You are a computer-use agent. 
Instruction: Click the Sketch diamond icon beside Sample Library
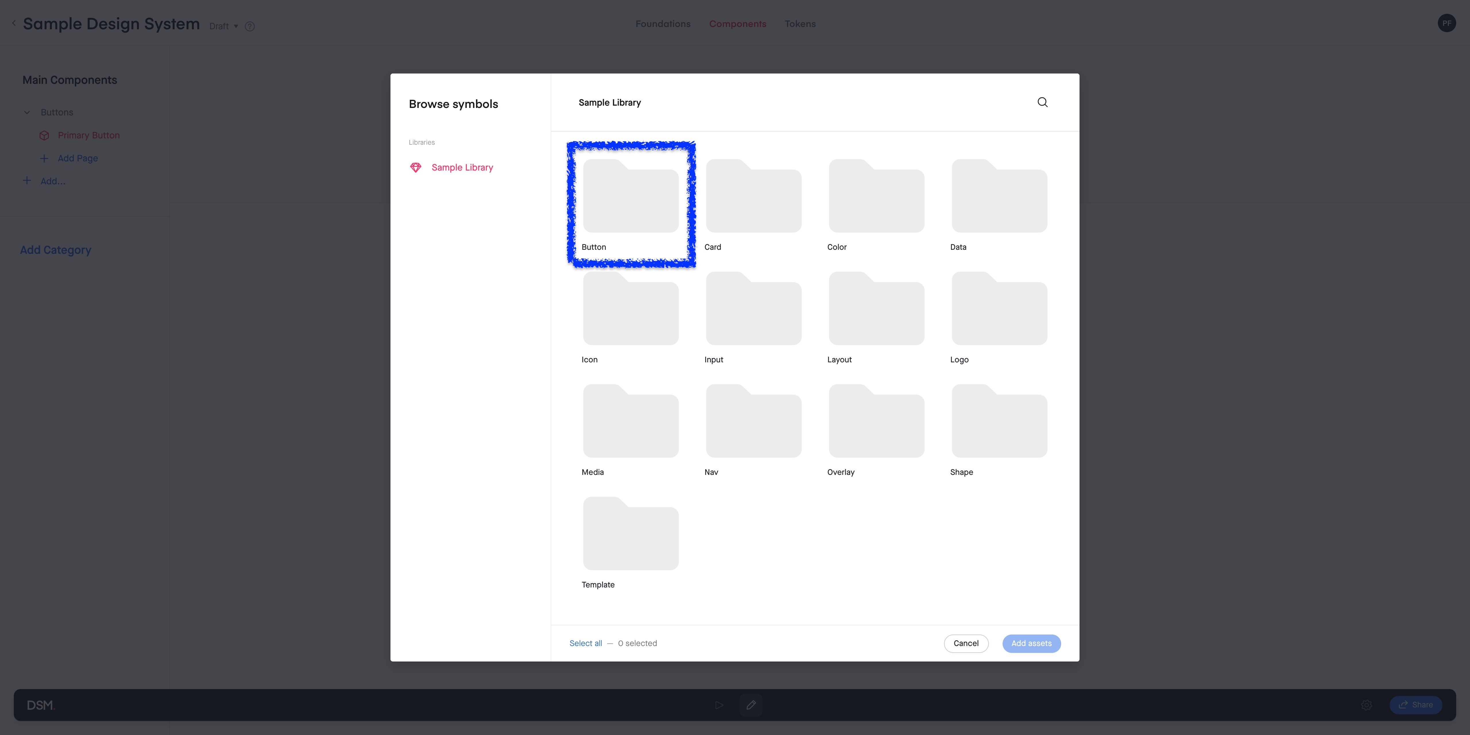(x=415, y=167)
